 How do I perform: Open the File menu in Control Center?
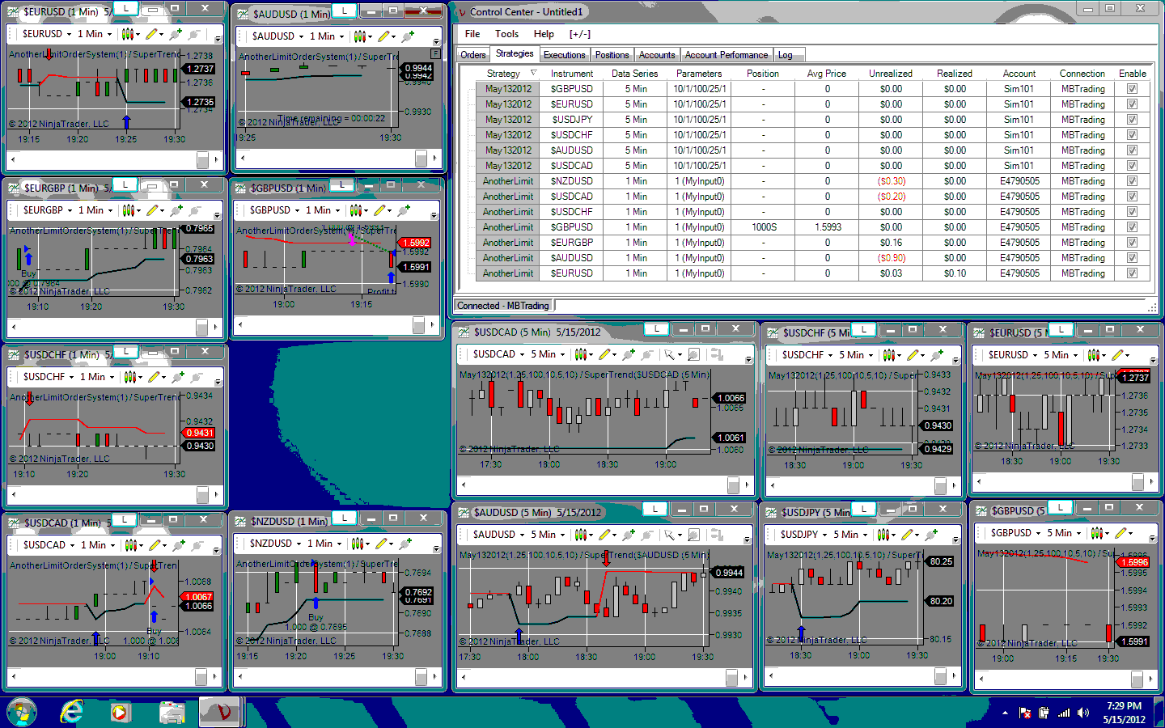pyautogui.click(x=472, y=34)
